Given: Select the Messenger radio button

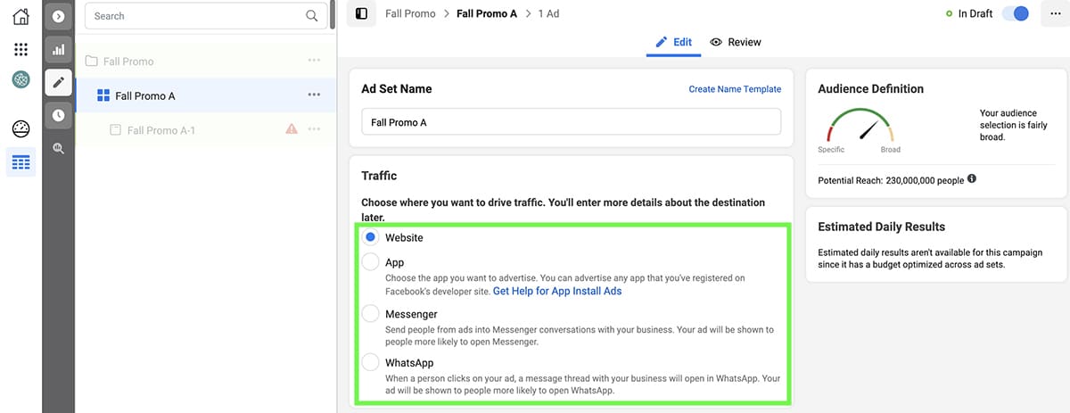Looking at the screenshot, I should pos(370,314).
